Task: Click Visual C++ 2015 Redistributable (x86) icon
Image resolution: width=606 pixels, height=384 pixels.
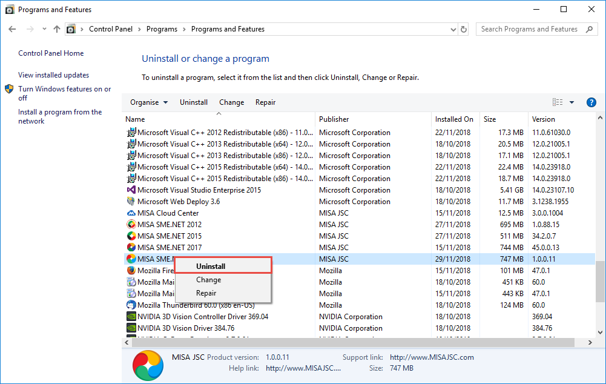Action: click(x=131, y=178)
